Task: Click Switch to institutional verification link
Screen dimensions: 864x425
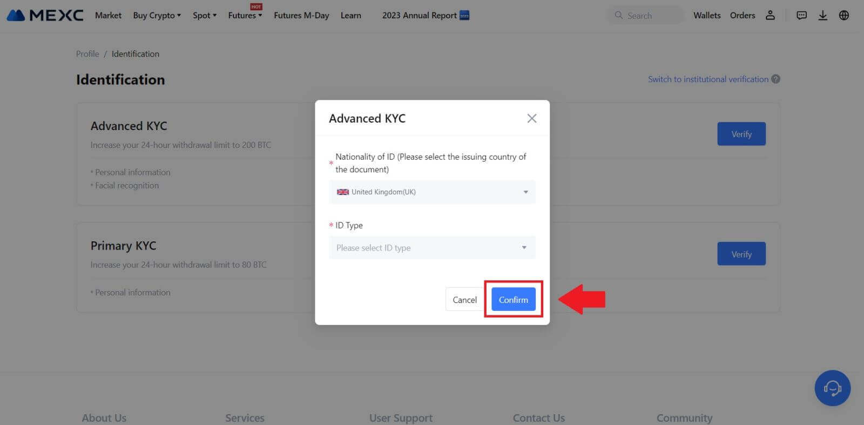Action: pos(707,79)
